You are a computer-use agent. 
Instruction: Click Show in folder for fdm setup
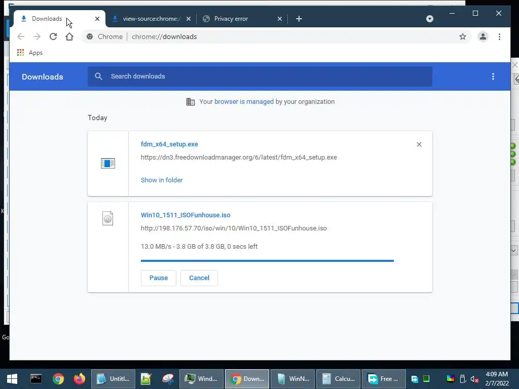coord(162,180)
